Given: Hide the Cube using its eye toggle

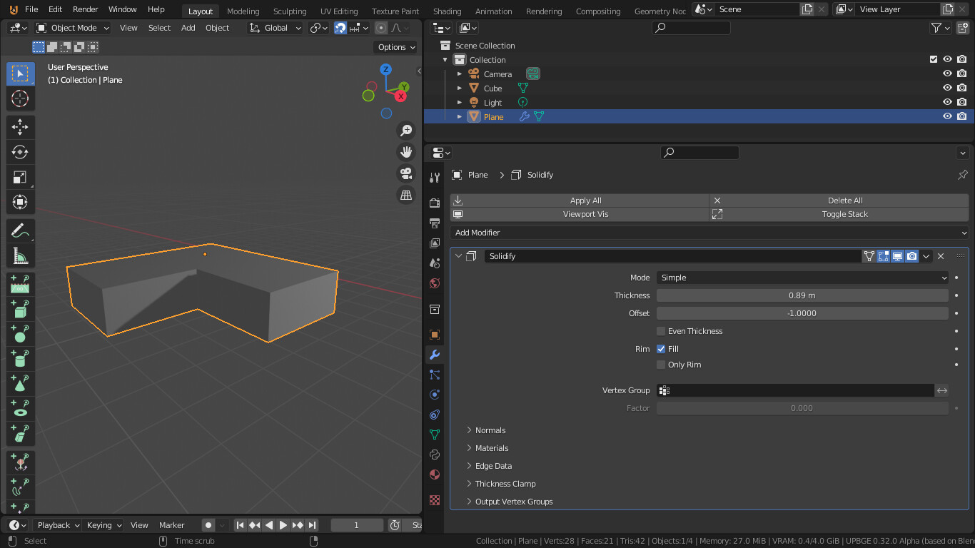Looking at the screenshot, I should click(946, 88).
